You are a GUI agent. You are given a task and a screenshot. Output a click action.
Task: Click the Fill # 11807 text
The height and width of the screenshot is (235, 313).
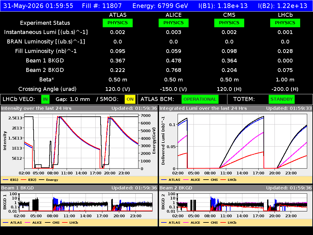pyautogui.click(x=102, y=6)
